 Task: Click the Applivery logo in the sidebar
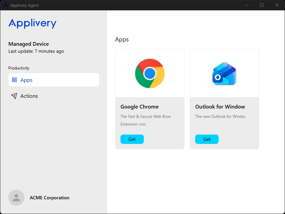[32, 23]
